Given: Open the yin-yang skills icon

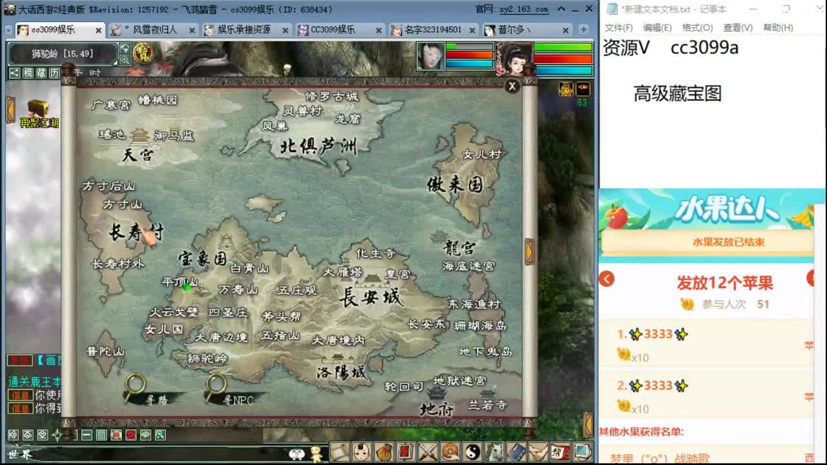Looking at the screenshot, I should point(472,452).
